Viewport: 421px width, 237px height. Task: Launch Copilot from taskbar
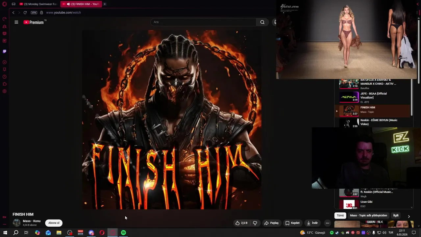coord(37,233)
